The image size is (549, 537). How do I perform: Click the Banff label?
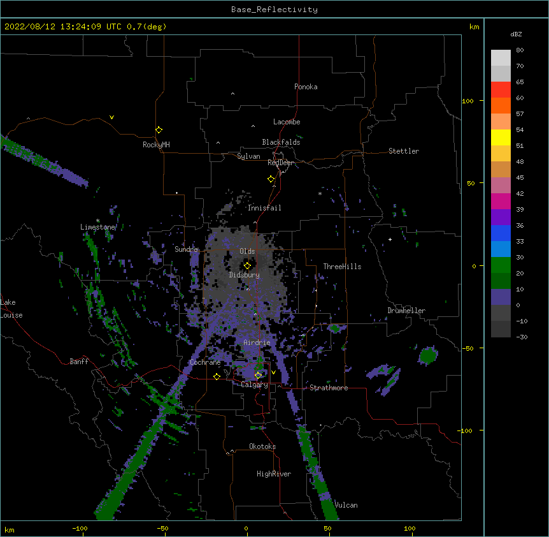pyautogui.click(x=79, y=362)
